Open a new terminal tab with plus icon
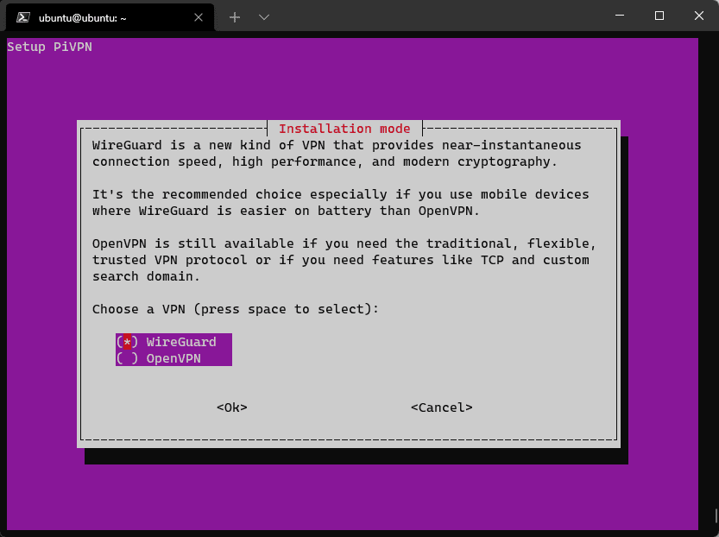Viewport: 719px width, 537px height. click(x=235, y=17)
